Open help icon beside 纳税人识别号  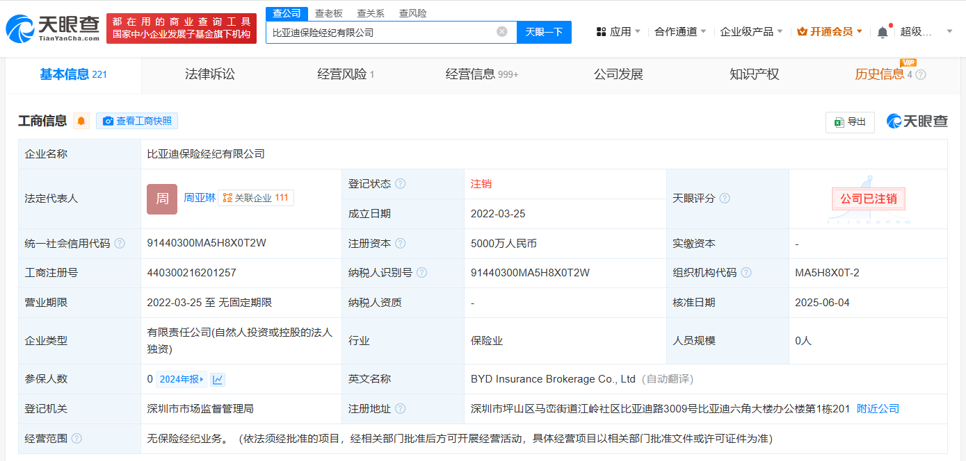pyautogui.click(x=421, y=273)
